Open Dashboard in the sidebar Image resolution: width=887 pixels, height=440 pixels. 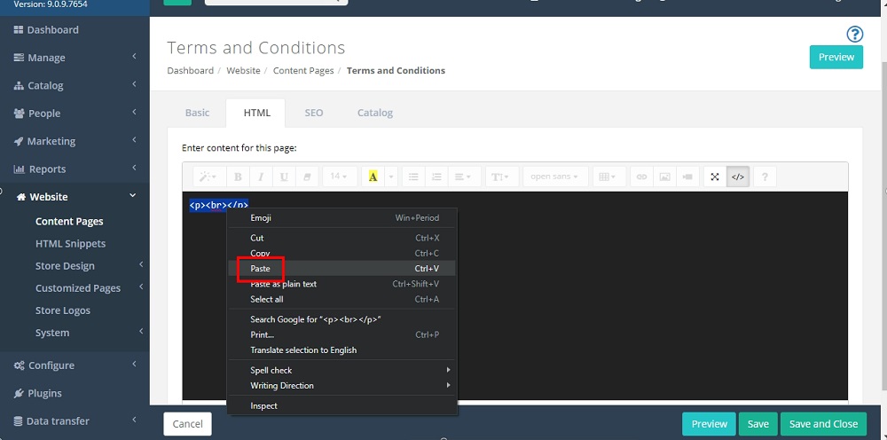[75, 30]
